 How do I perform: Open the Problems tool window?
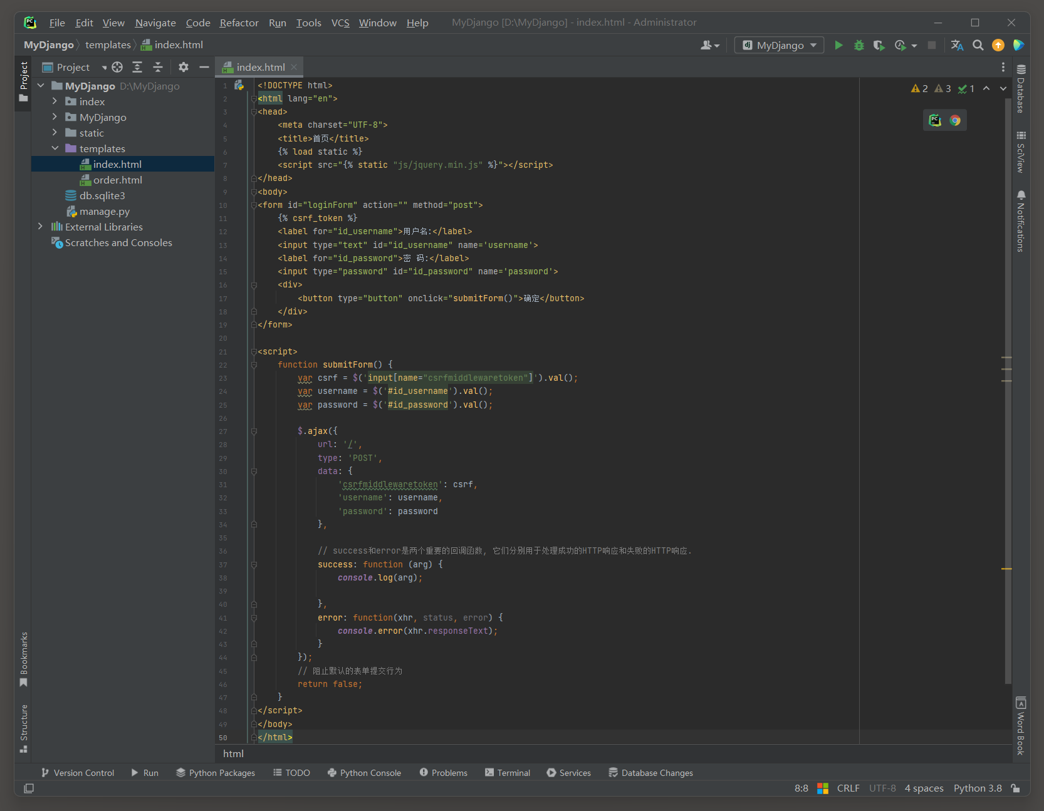[x=444, y=773]
